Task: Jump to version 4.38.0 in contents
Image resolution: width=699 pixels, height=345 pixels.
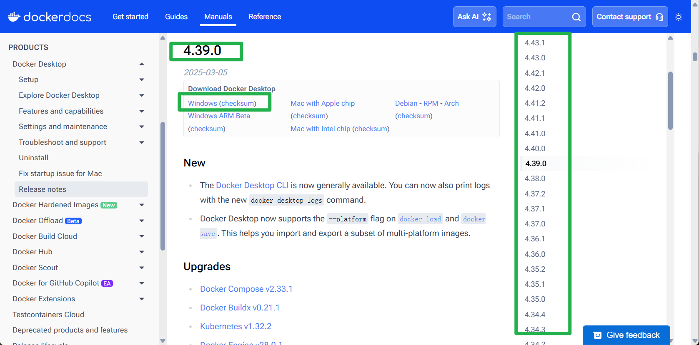Action: click(535, 179)
